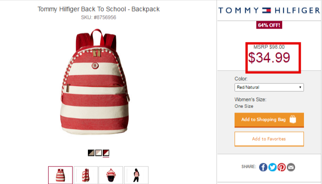
Task: Click the Color dropdown arrow
Action: 300,87
